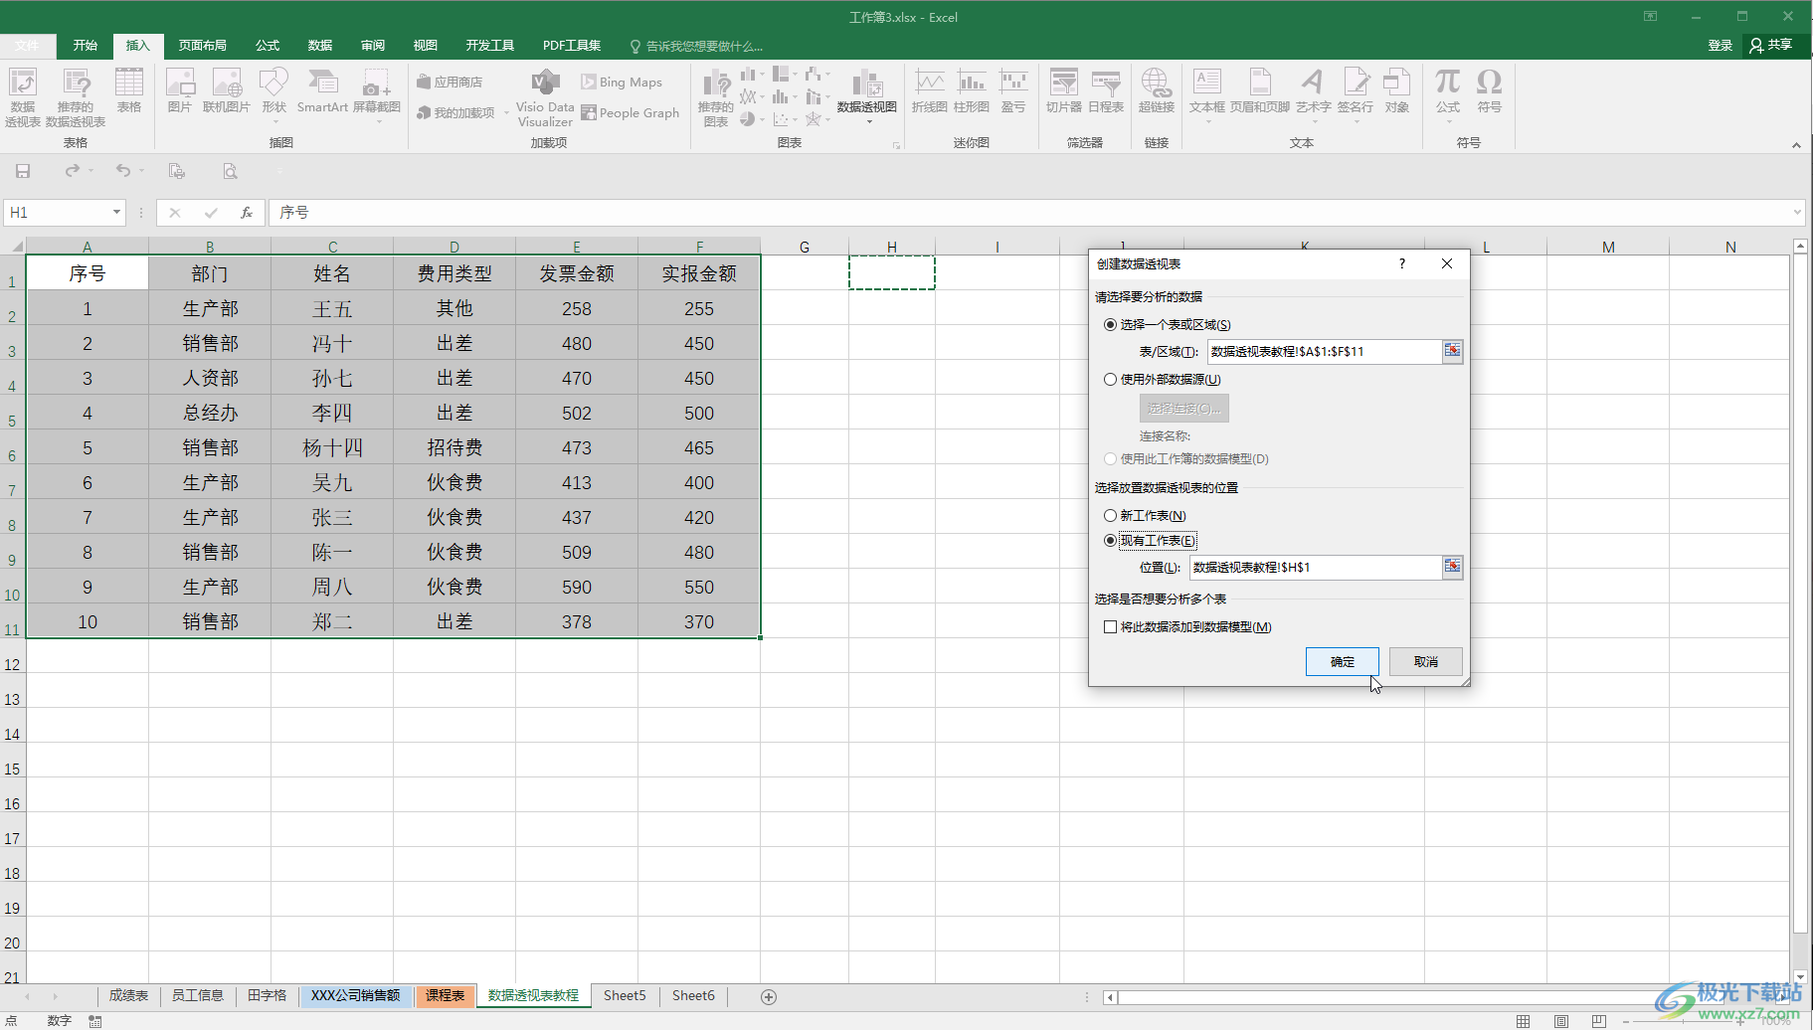Collapse table range with selector icon
This screenshot has height=1030, width=1813.
[x=1453, y=351]
